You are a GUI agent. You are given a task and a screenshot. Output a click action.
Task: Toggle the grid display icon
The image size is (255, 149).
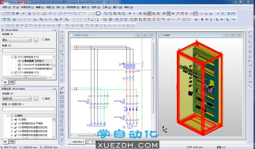[164, 14]
